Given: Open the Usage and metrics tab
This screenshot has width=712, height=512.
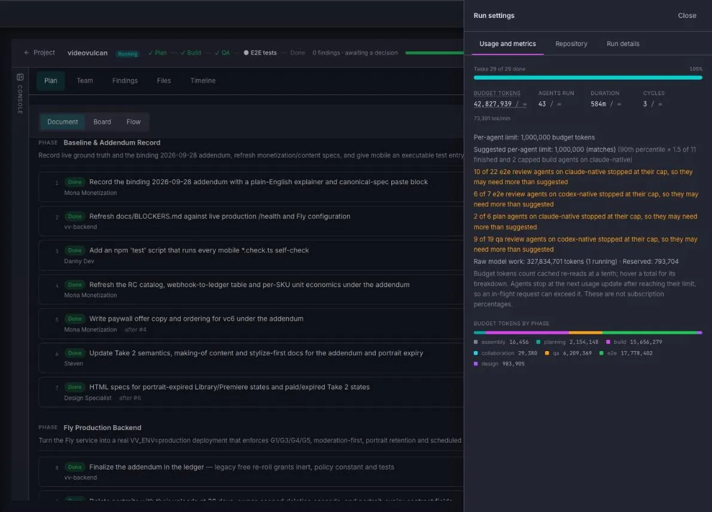Looking at the screenshot, I should tap(507, 44).
